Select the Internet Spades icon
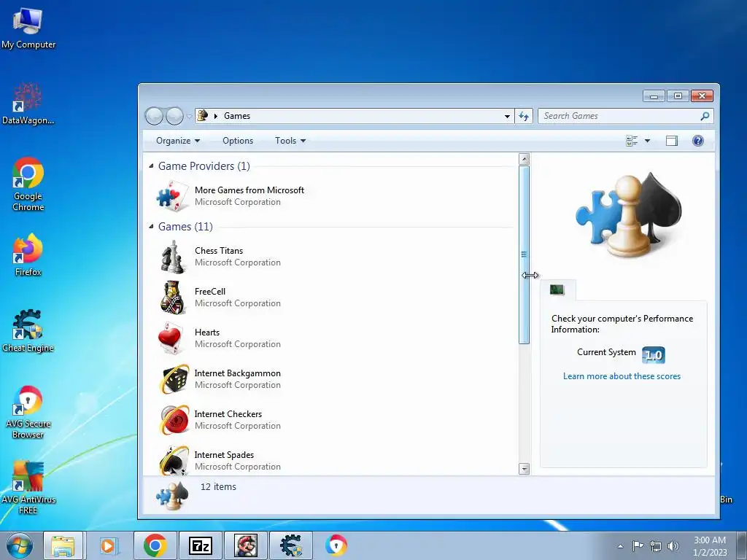The height and width of the screenshot is (560, 747). click(x=174, y=461)
